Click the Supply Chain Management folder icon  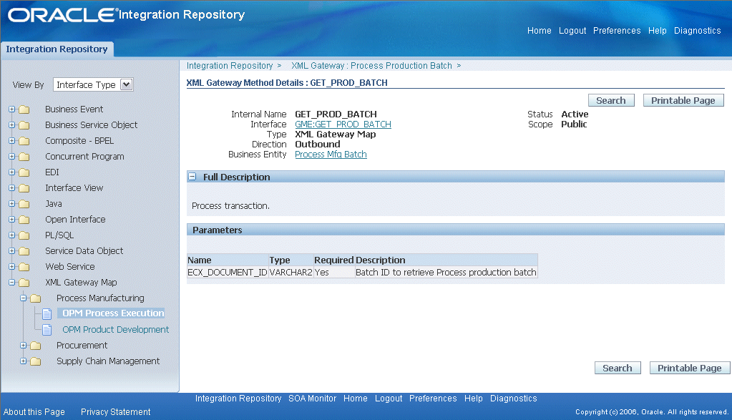click(x=36, y=361)
